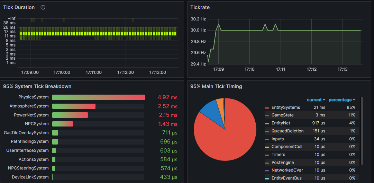Click the Tick Duration info icon

[43, 7]
